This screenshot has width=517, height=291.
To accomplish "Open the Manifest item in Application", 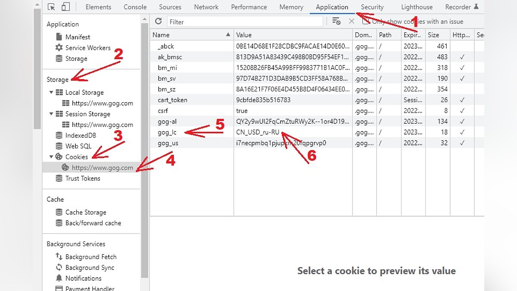I will [78, 37].
